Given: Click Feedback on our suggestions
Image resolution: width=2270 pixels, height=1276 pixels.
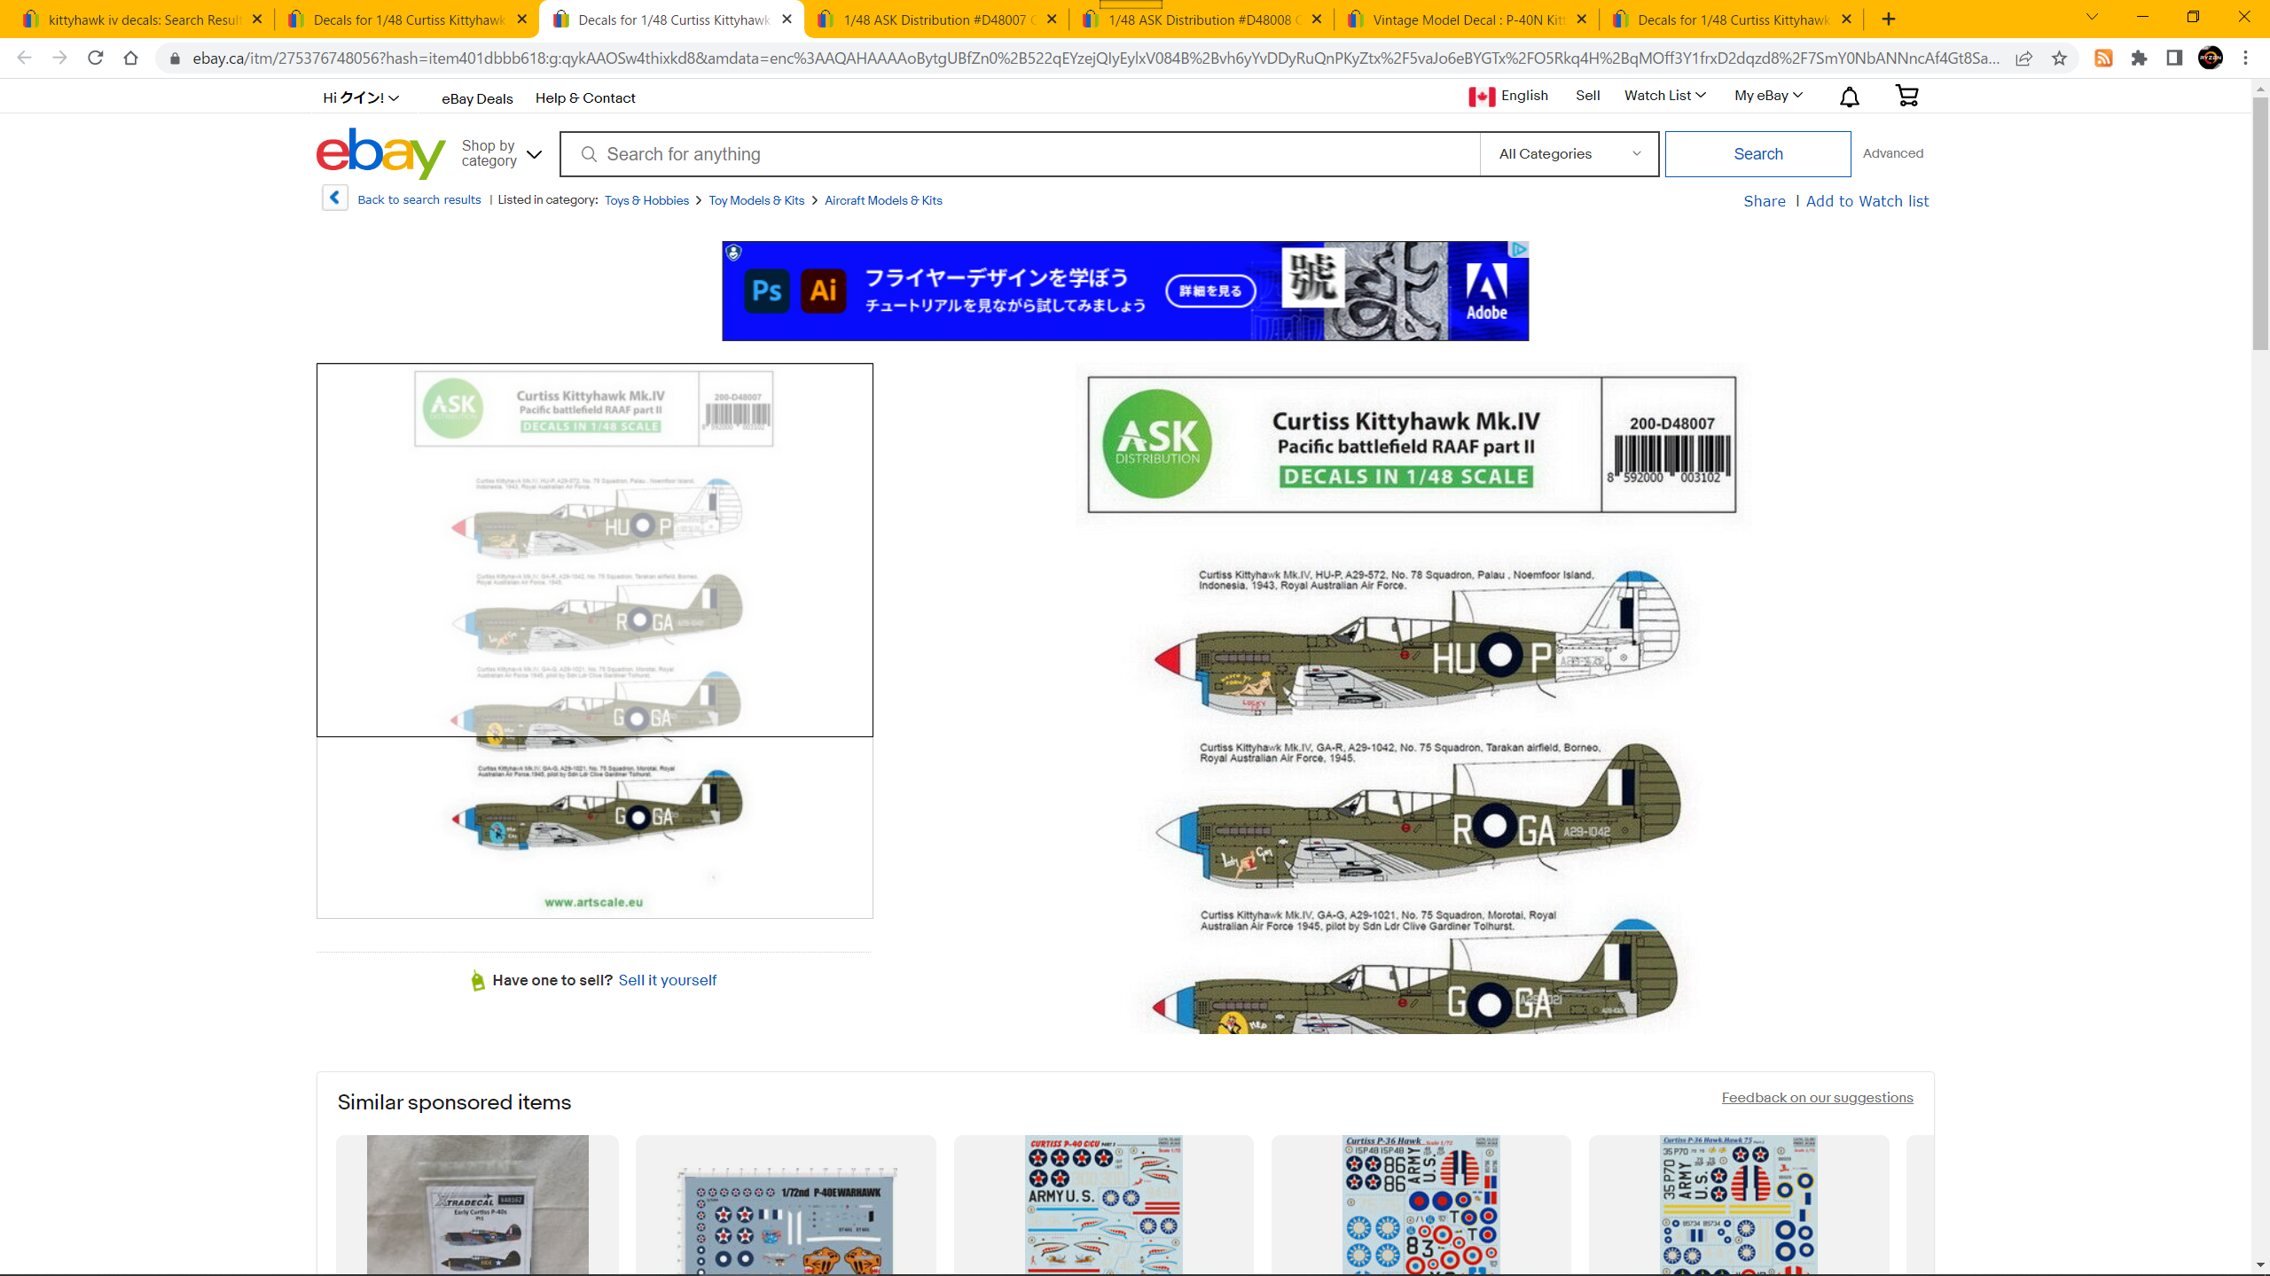Looking at the screenshot, I should [1817, 1098].
